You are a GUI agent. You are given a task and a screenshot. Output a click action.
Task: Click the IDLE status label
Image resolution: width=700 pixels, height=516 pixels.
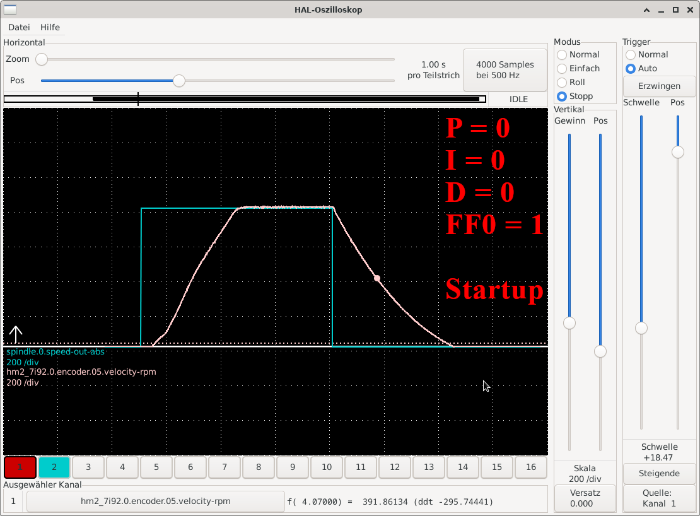518,99
